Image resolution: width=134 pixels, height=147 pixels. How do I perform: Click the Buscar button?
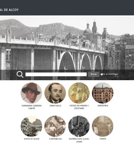[x=93, y=74]
